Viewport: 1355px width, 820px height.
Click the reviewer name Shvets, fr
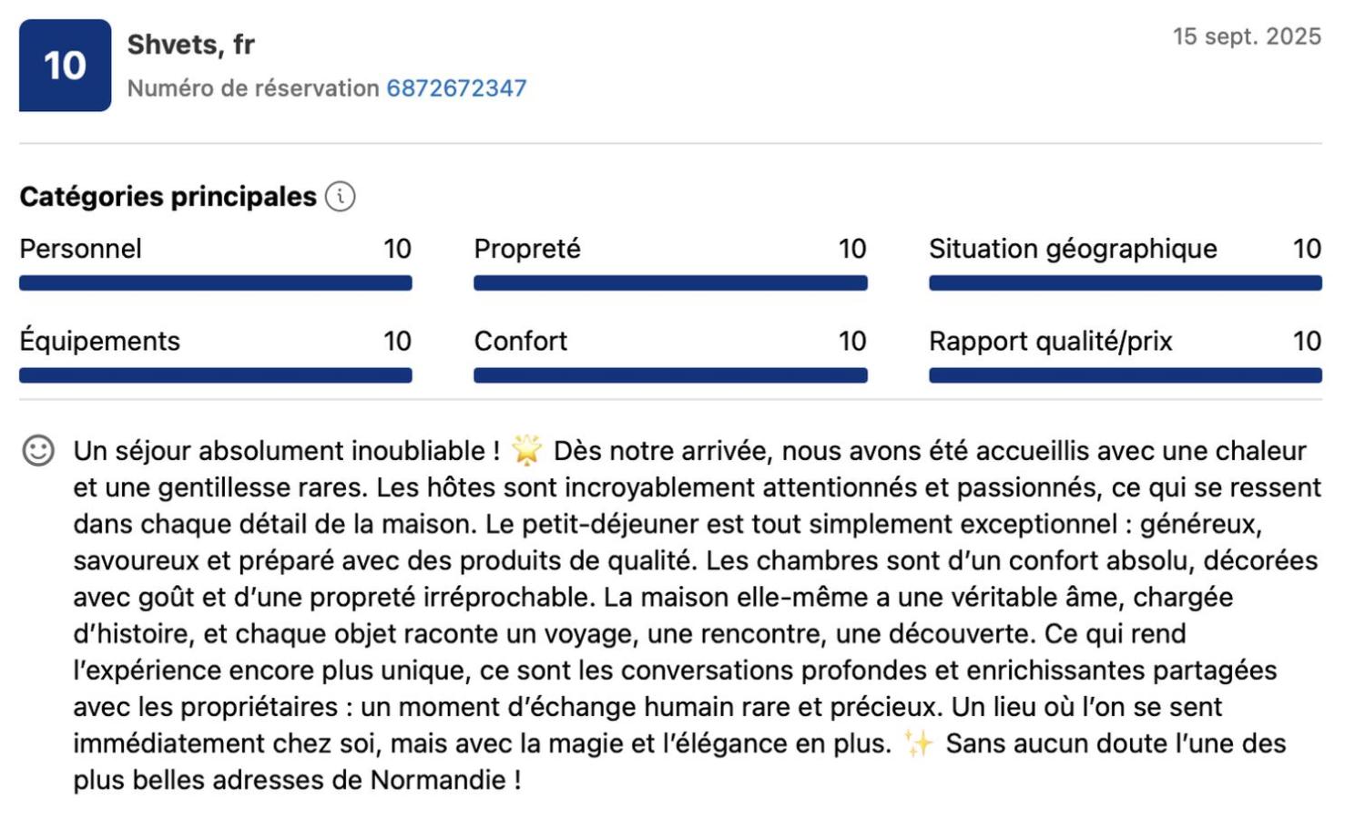(x=190, y=44)
